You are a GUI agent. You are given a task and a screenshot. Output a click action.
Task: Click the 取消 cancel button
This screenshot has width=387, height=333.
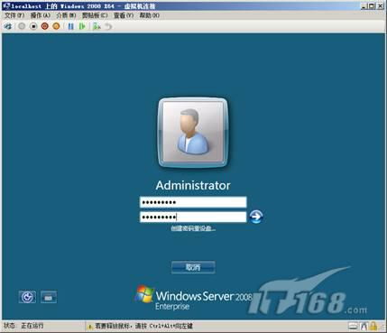193,267
